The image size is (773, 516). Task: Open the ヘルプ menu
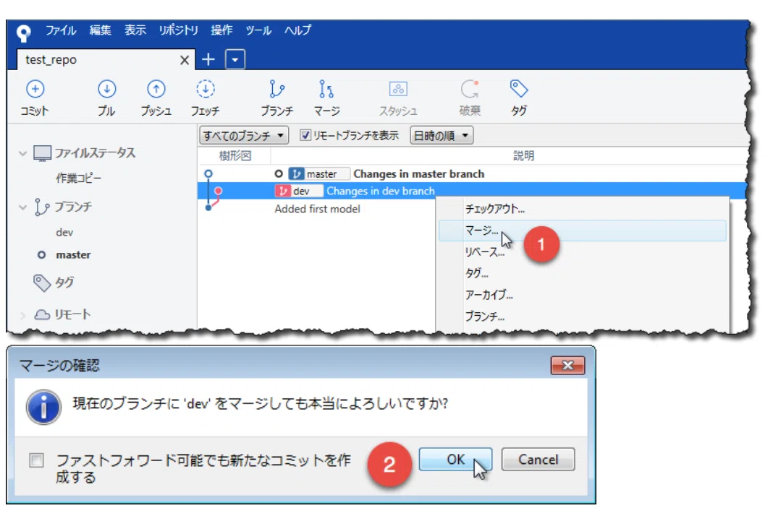point(297,30)
